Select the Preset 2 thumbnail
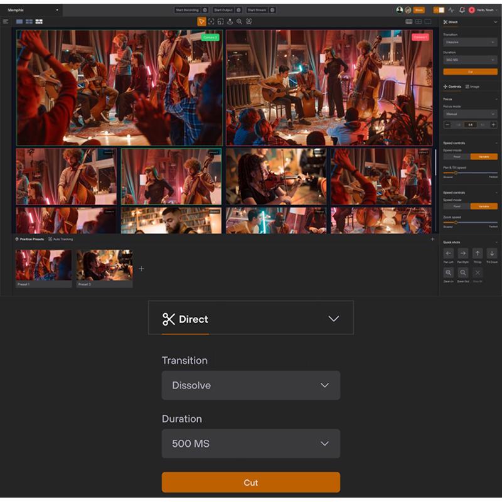Image resolution: width=502 pixels, height=502 pixels. 104,269
